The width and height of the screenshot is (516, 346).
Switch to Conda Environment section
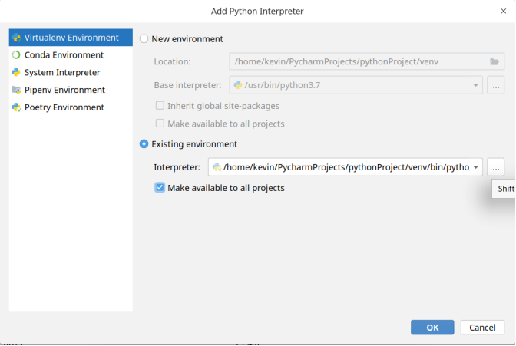pyautogui.click(x=64, y=55)
